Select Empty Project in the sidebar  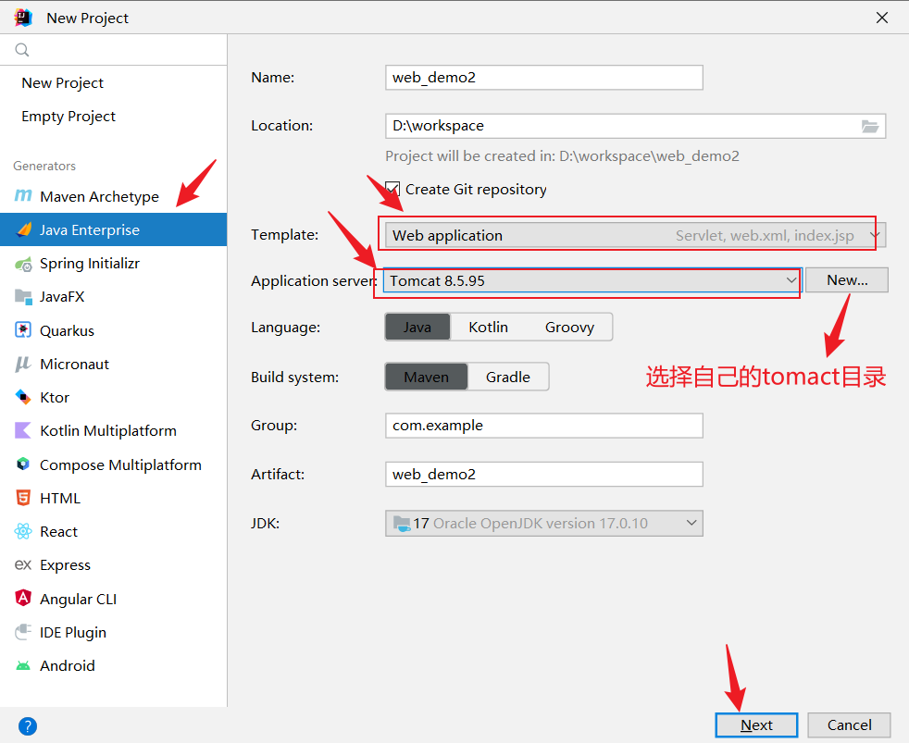(68, 116)
